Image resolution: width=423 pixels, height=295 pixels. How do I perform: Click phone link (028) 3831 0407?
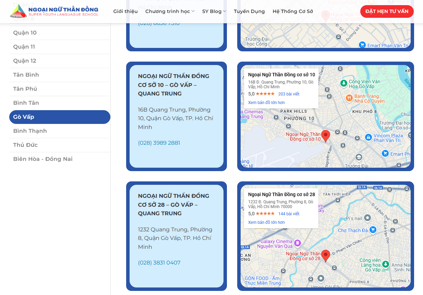click(159, 262)
